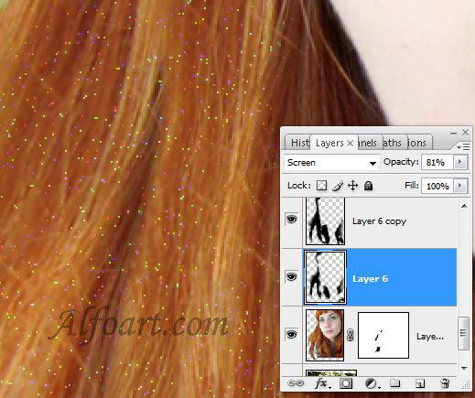Switch to the Actions tab
The width and height of the screenshot is (475, 398).
(x=419, y=143)
